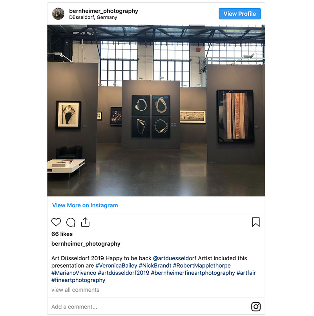Open comments via speech bubble icon

pyautogui.click(x=71, y=222)
